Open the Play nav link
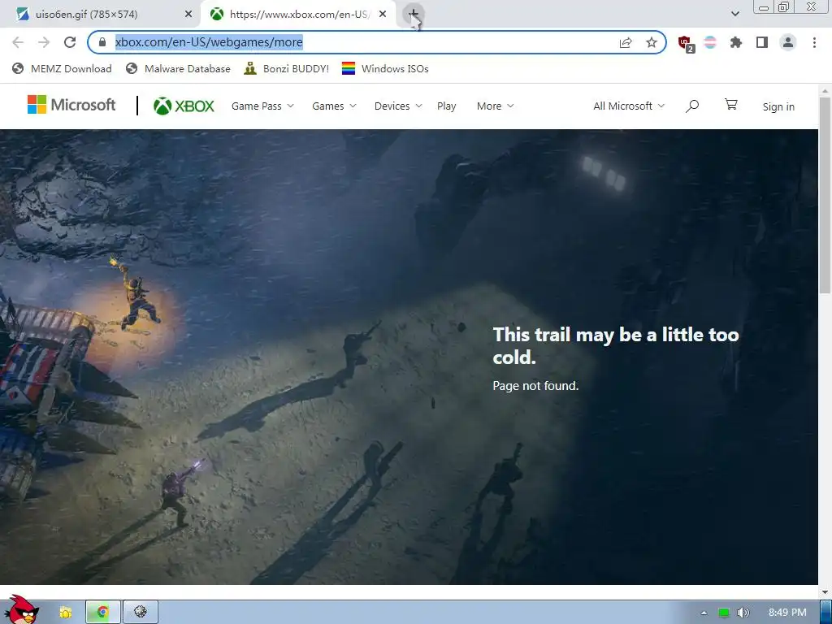This screenshot has width=832, height=624. (x=447, y=106)
